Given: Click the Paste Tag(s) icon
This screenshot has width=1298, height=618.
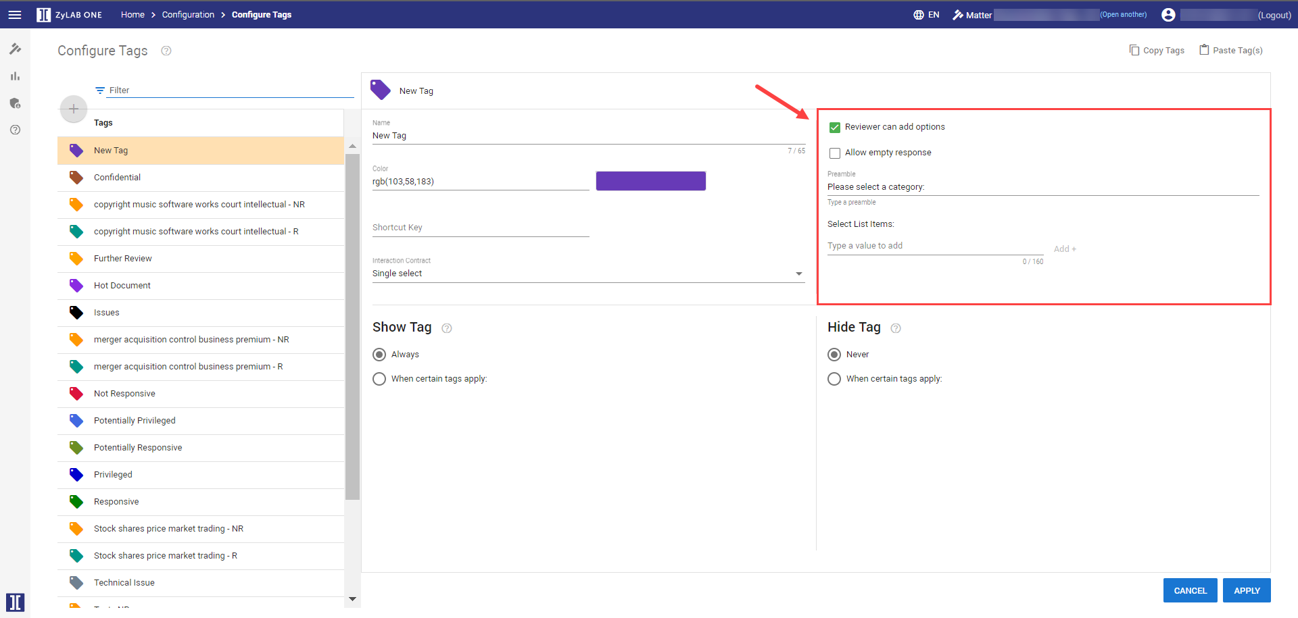Looking at the screenshot, I should pyautogui.click(x=1204, y=50).
